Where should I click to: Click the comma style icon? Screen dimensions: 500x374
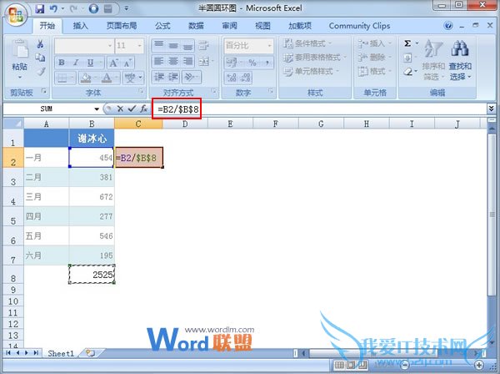[x=267, y=63]
